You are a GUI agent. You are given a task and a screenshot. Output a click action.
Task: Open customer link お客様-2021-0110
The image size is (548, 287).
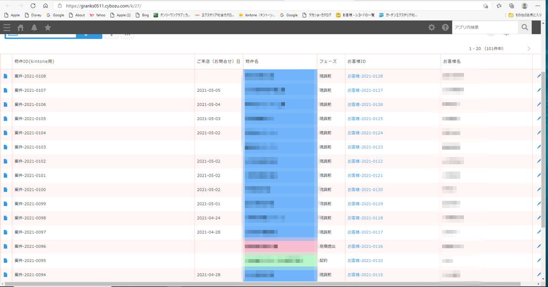tap(365, 261)
